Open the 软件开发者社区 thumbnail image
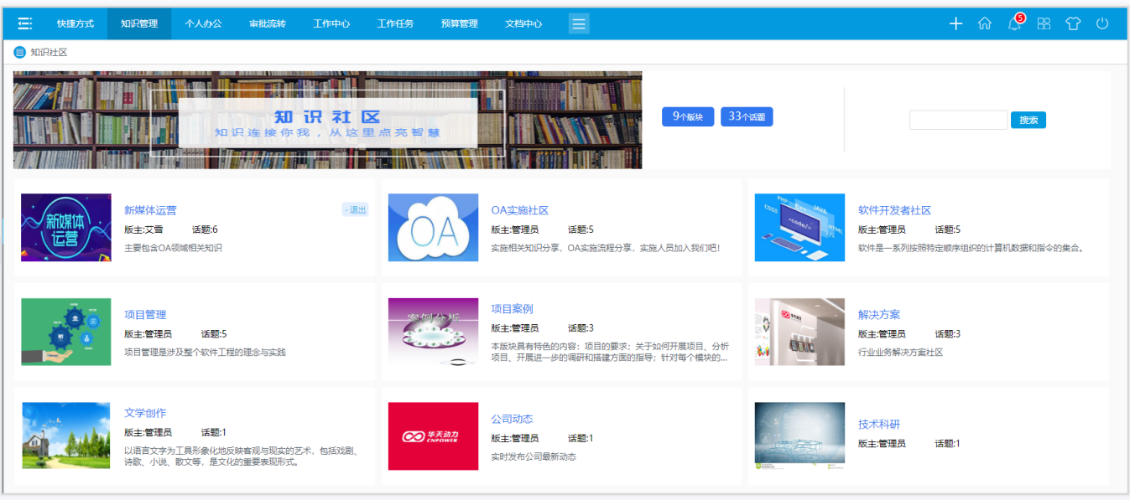Viewport: 1130px width, 500px height. 799,228
